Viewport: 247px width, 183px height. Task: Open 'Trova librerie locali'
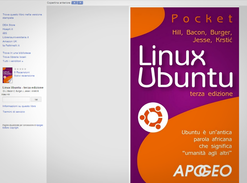pyautogui.click(x=14, y=57)
